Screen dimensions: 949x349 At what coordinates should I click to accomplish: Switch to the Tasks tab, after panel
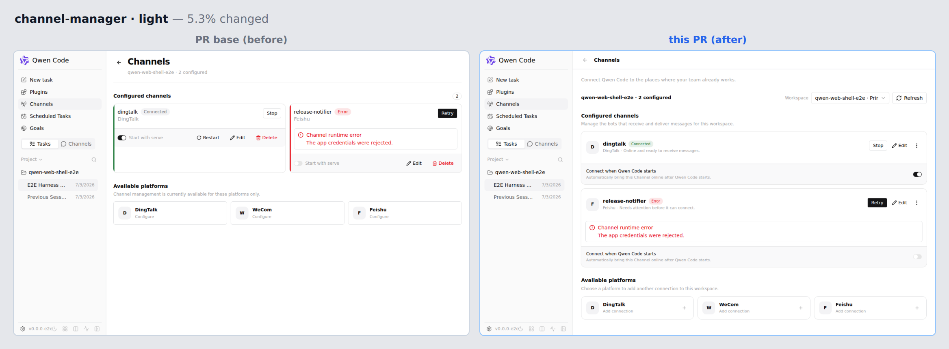pyautogui.click(x=506, y=144)
